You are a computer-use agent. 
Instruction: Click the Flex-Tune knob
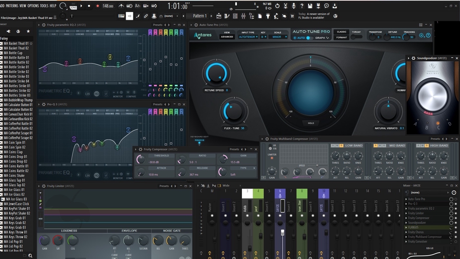pyautogui.click(x=233, y=112)
